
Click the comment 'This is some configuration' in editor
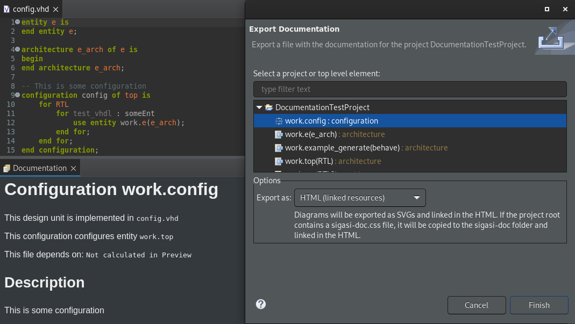point(84,86)
